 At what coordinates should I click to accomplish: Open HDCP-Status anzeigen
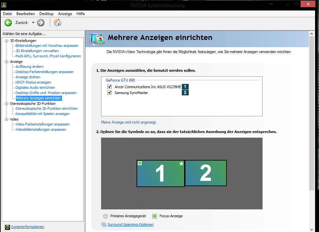[33, 82]
